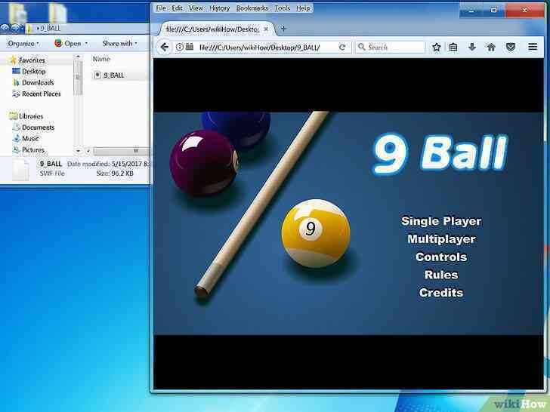Open Share with dropdown in Explorer
The width and height of the screenshot is (550, 412).
[x=119, y=44]
